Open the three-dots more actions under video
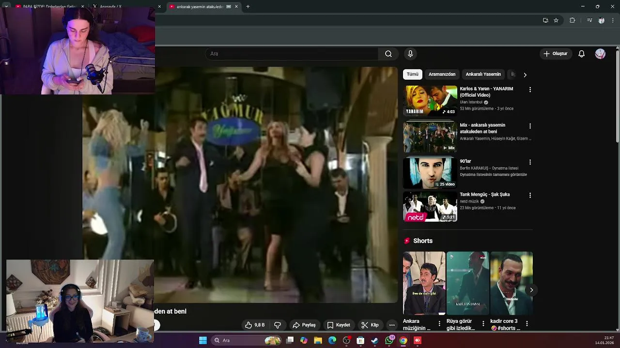The width and height of the screenshot is (620, 348). tap(392, 325)
